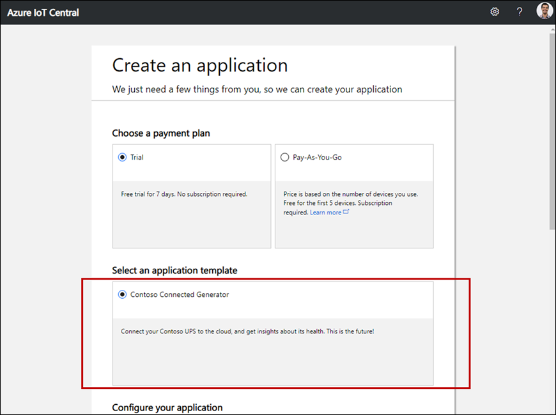The image size is (556, 415).
Task: Click the Configure your application heading
Action: coord(167,407)
